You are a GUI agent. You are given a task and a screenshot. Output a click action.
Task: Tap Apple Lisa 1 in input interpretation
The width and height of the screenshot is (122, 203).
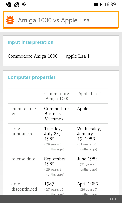tap(78, 56)
